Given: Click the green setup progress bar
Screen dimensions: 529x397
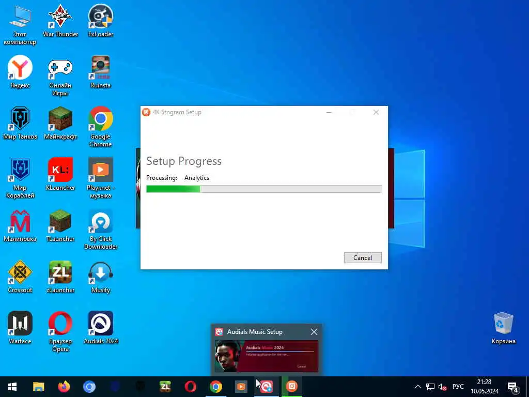Looking at the screenshot, I should pos(264,189).
